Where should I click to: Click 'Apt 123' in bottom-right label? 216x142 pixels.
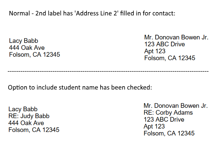(x=154, y=126)
